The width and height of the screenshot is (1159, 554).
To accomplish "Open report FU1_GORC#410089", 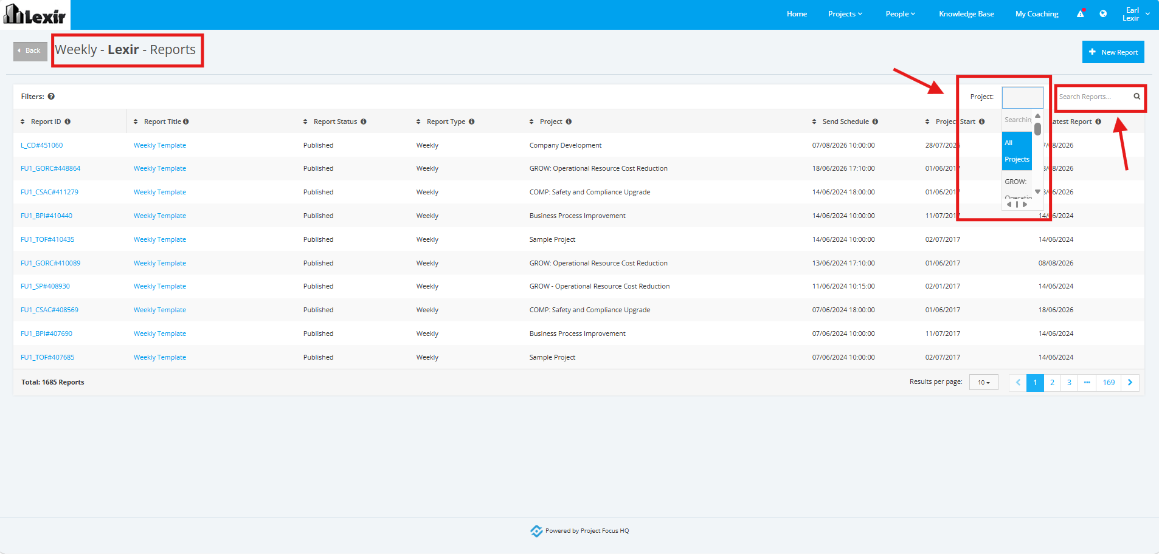I will 50,263.
